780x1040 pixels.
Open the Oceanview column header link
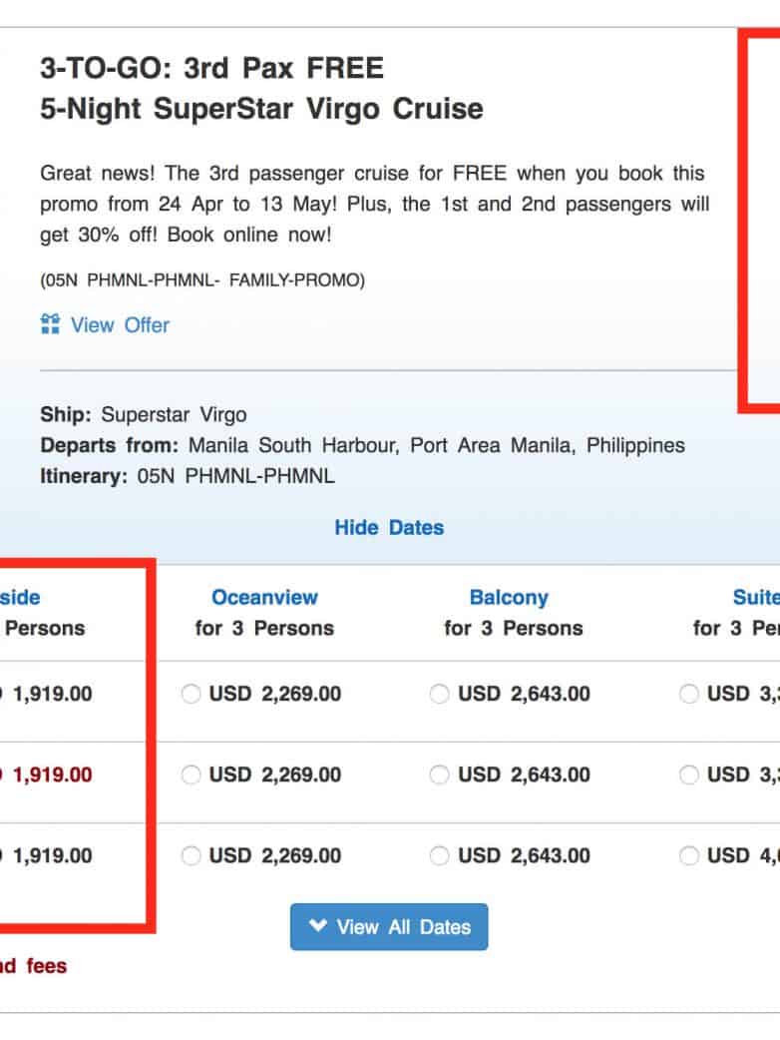[264, 598]
